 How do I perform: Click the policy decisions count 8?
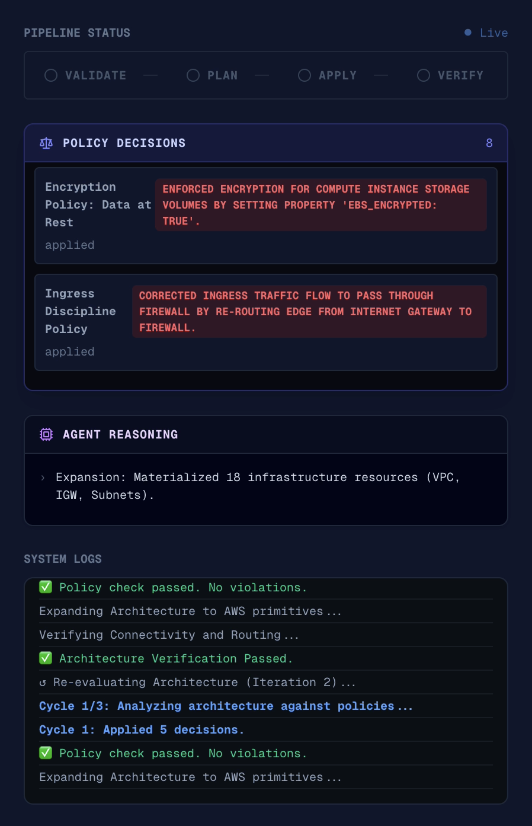click(489, 143)
